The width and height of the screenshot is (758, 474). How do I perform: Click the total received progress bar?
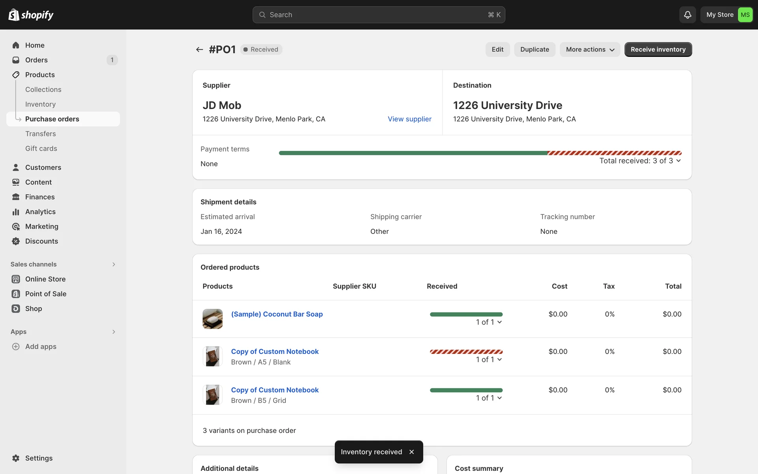(x=480, y=153)
